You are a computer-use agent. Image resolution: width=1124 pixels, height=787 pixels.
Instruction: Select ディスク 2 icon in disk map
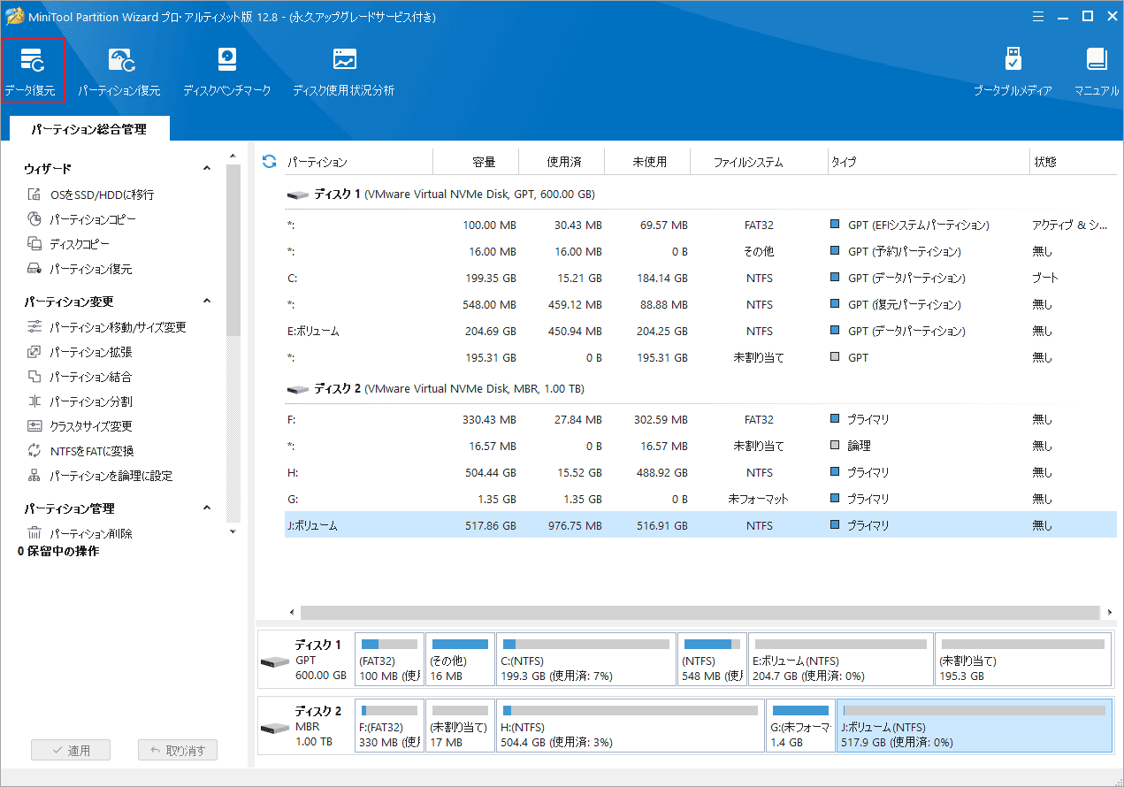(274, 728)
